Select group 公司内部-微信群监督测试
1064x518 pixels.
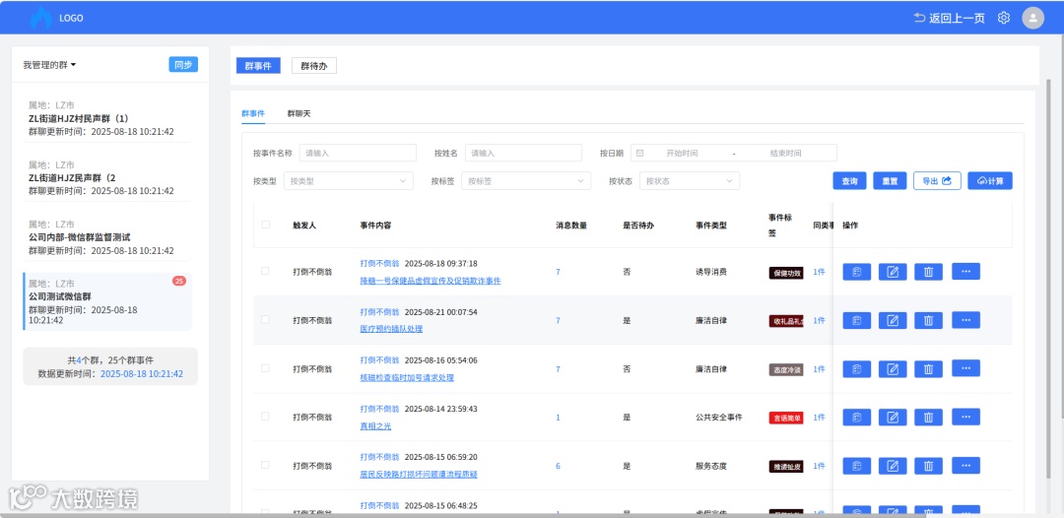(x=107, y=237)
